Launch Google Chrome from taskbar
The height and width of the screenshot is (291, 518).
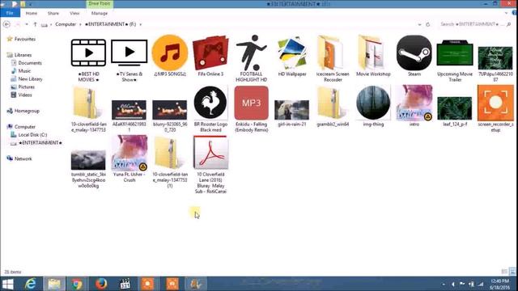point(77,284)
